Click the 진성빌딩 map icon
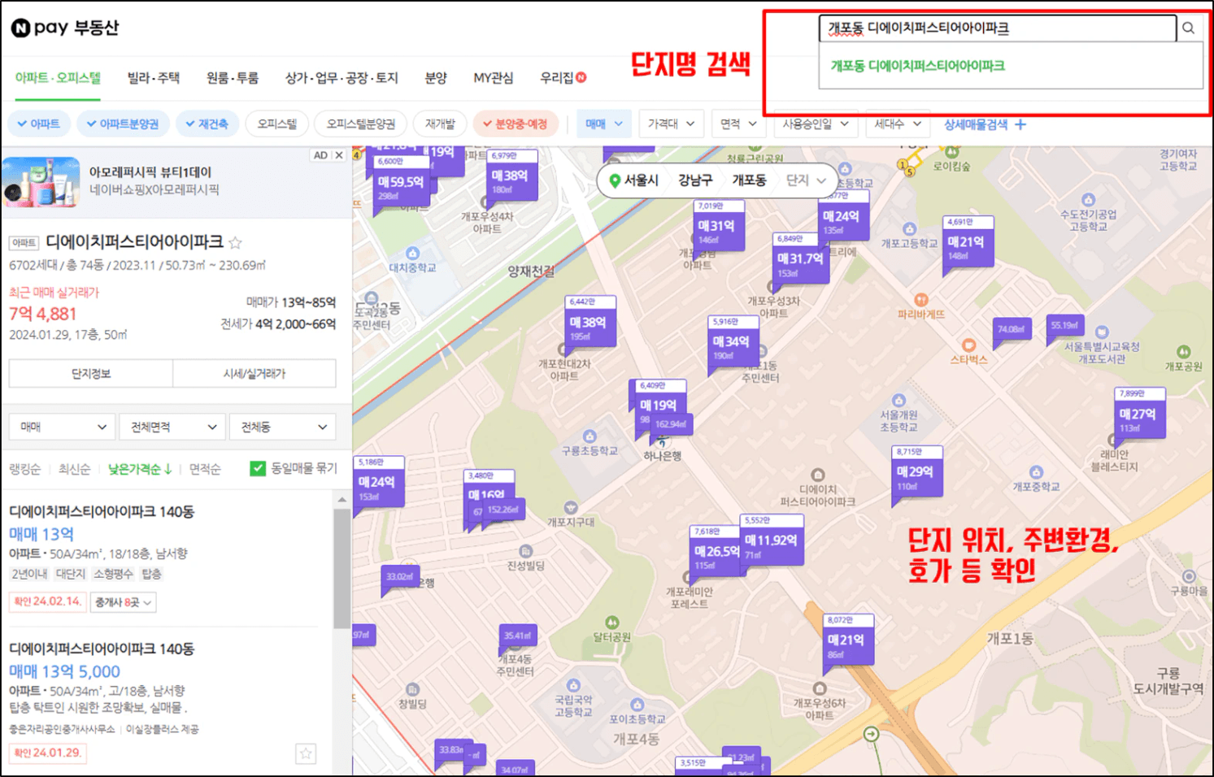The height and width of the screenshot is (777, 1214). click(526, 551)
